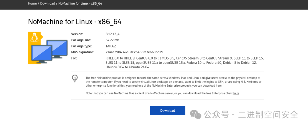Click the lightbulb tip icon
Screen dimensions: 308x127
click(75, 78)
